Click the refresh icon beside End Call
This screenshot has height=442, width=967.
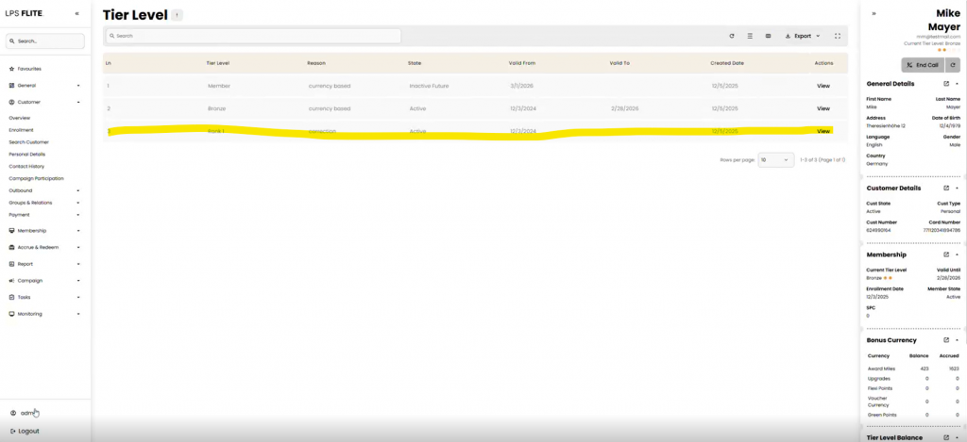953,65
